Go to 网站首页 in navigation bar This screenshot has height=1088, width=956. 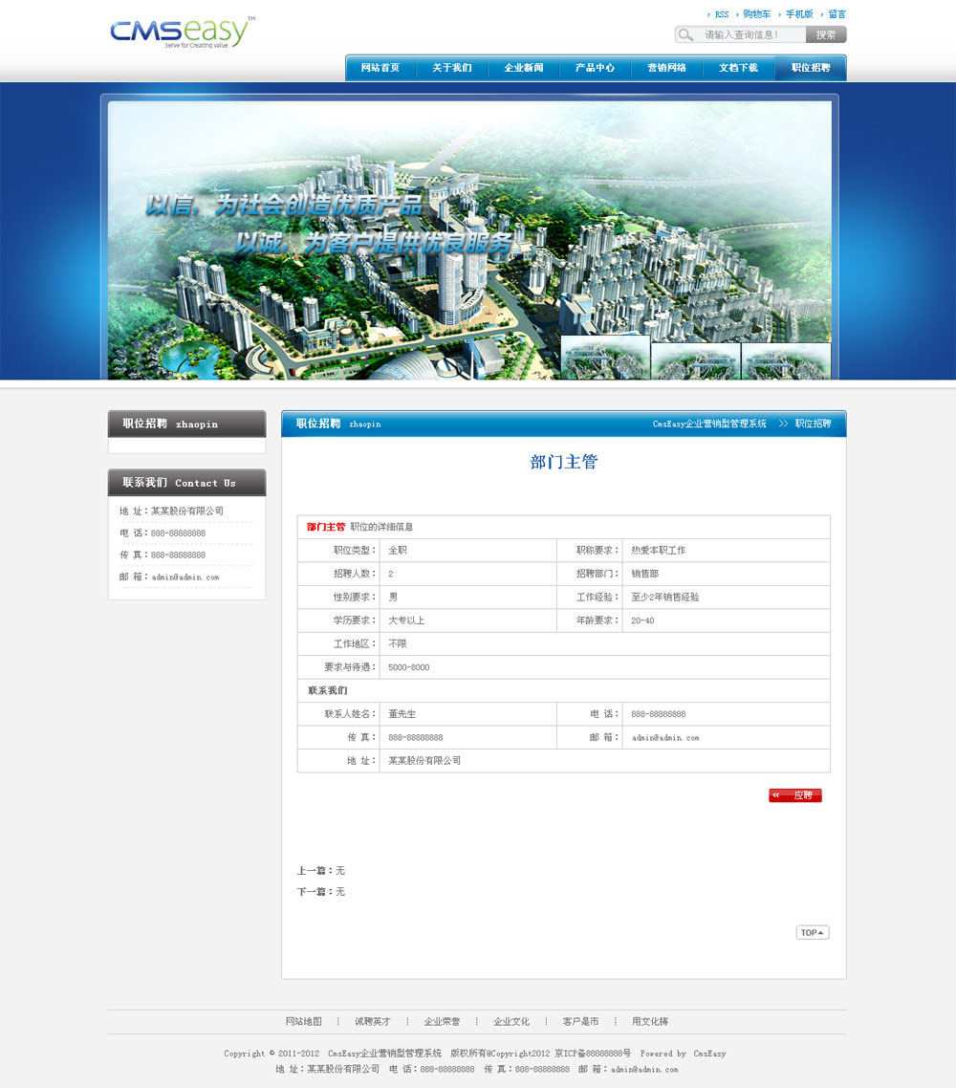point(380,68)
